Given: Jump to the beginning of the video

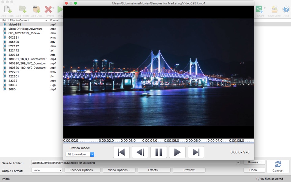Looking at the screenshot, I should (x=121, y=152).
